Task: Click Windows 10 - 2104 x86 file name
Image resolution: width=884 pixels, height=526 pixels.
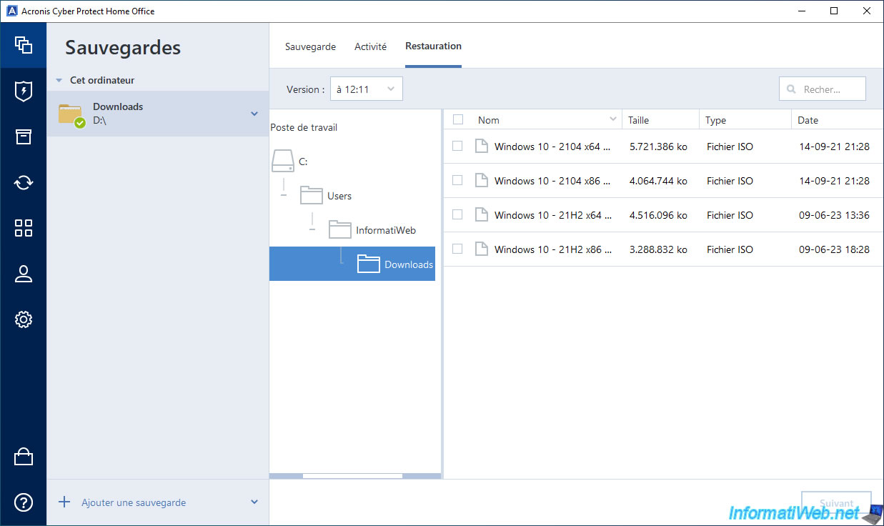Action: pos(553,181)
